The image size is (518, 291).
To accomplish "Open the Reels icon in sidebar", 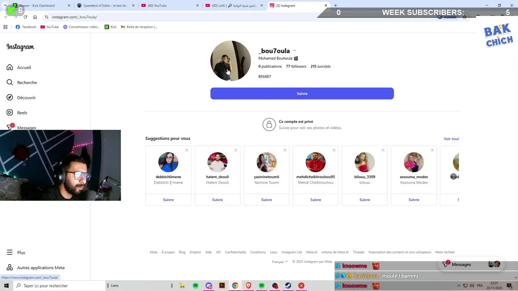I will [x=10, y=112].
